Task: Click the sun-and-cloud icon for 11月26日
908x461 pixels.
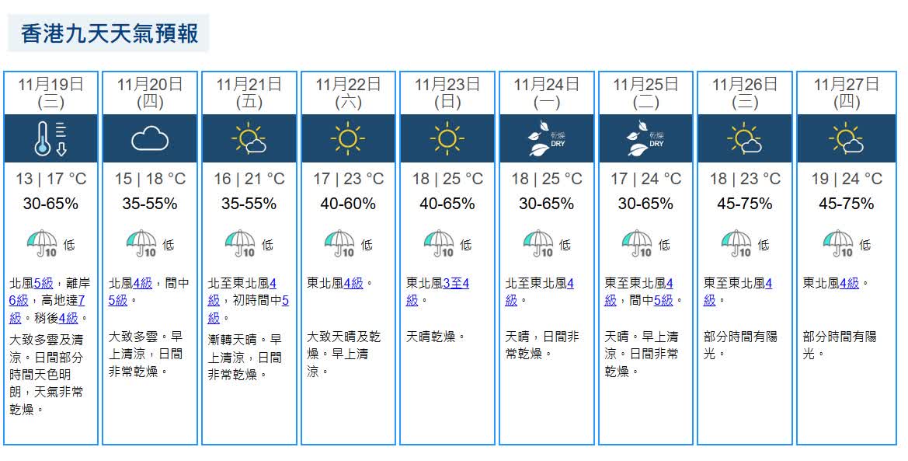Action: coord(744,139)
